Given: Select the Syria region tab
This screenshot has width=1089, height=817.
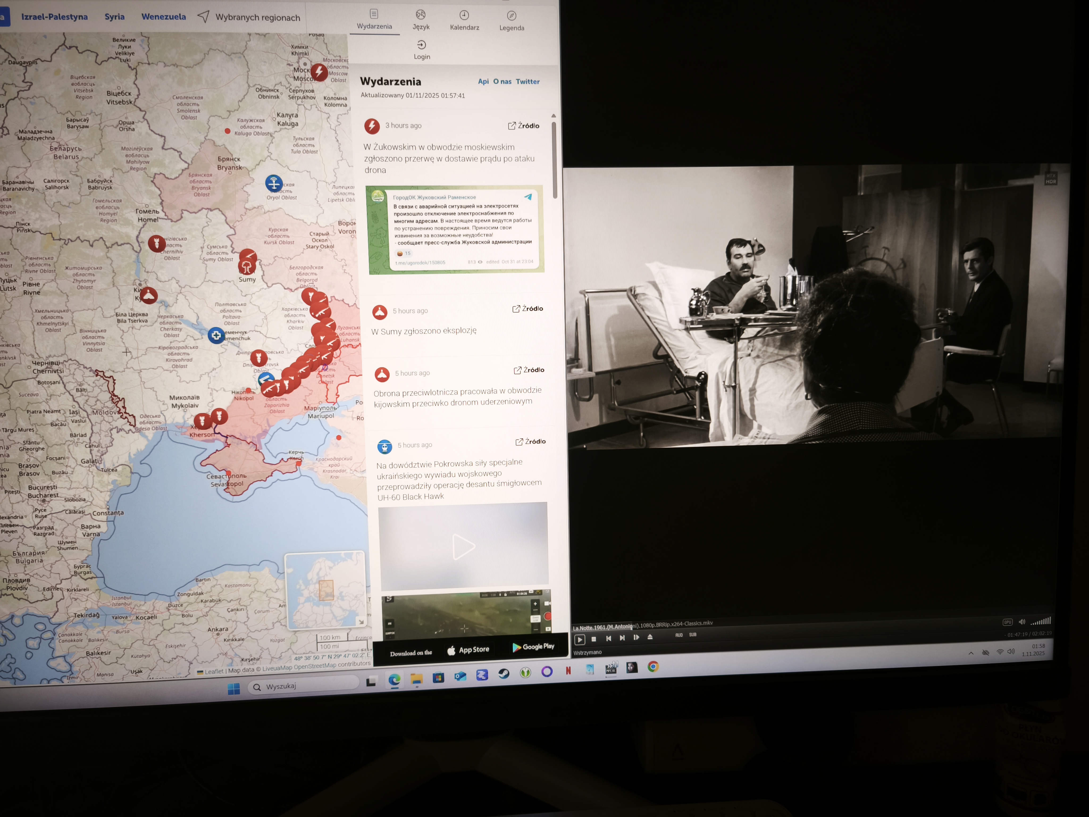Looking at the screenshot, I should tap(114, 17).
